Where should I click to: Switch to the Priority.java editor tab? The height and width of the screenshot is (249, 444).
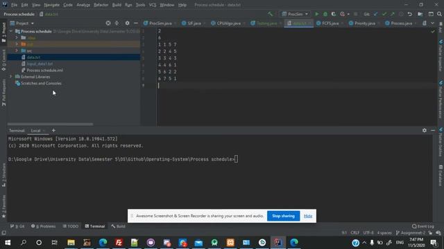pyautogui.click(x=365, y=23)
